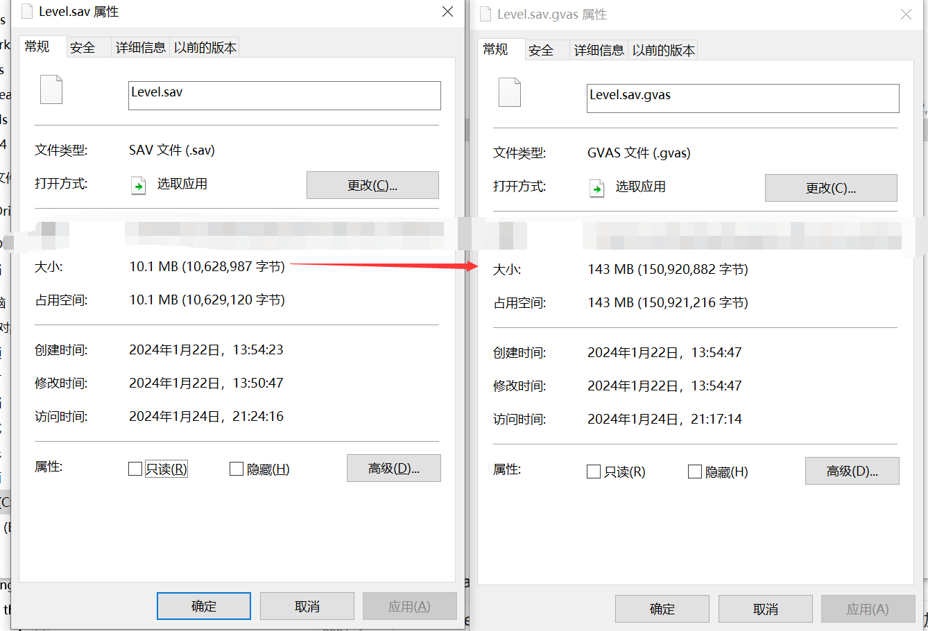Screen dimensions: 928x631
Task: Click the Level.sav file icon in left dialog
Action: point(51,89)
